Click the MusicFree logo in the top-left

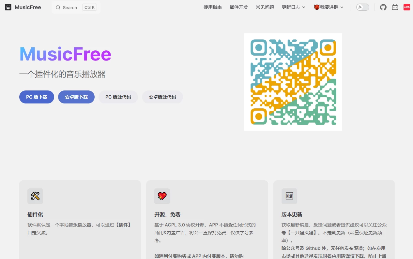23,7
